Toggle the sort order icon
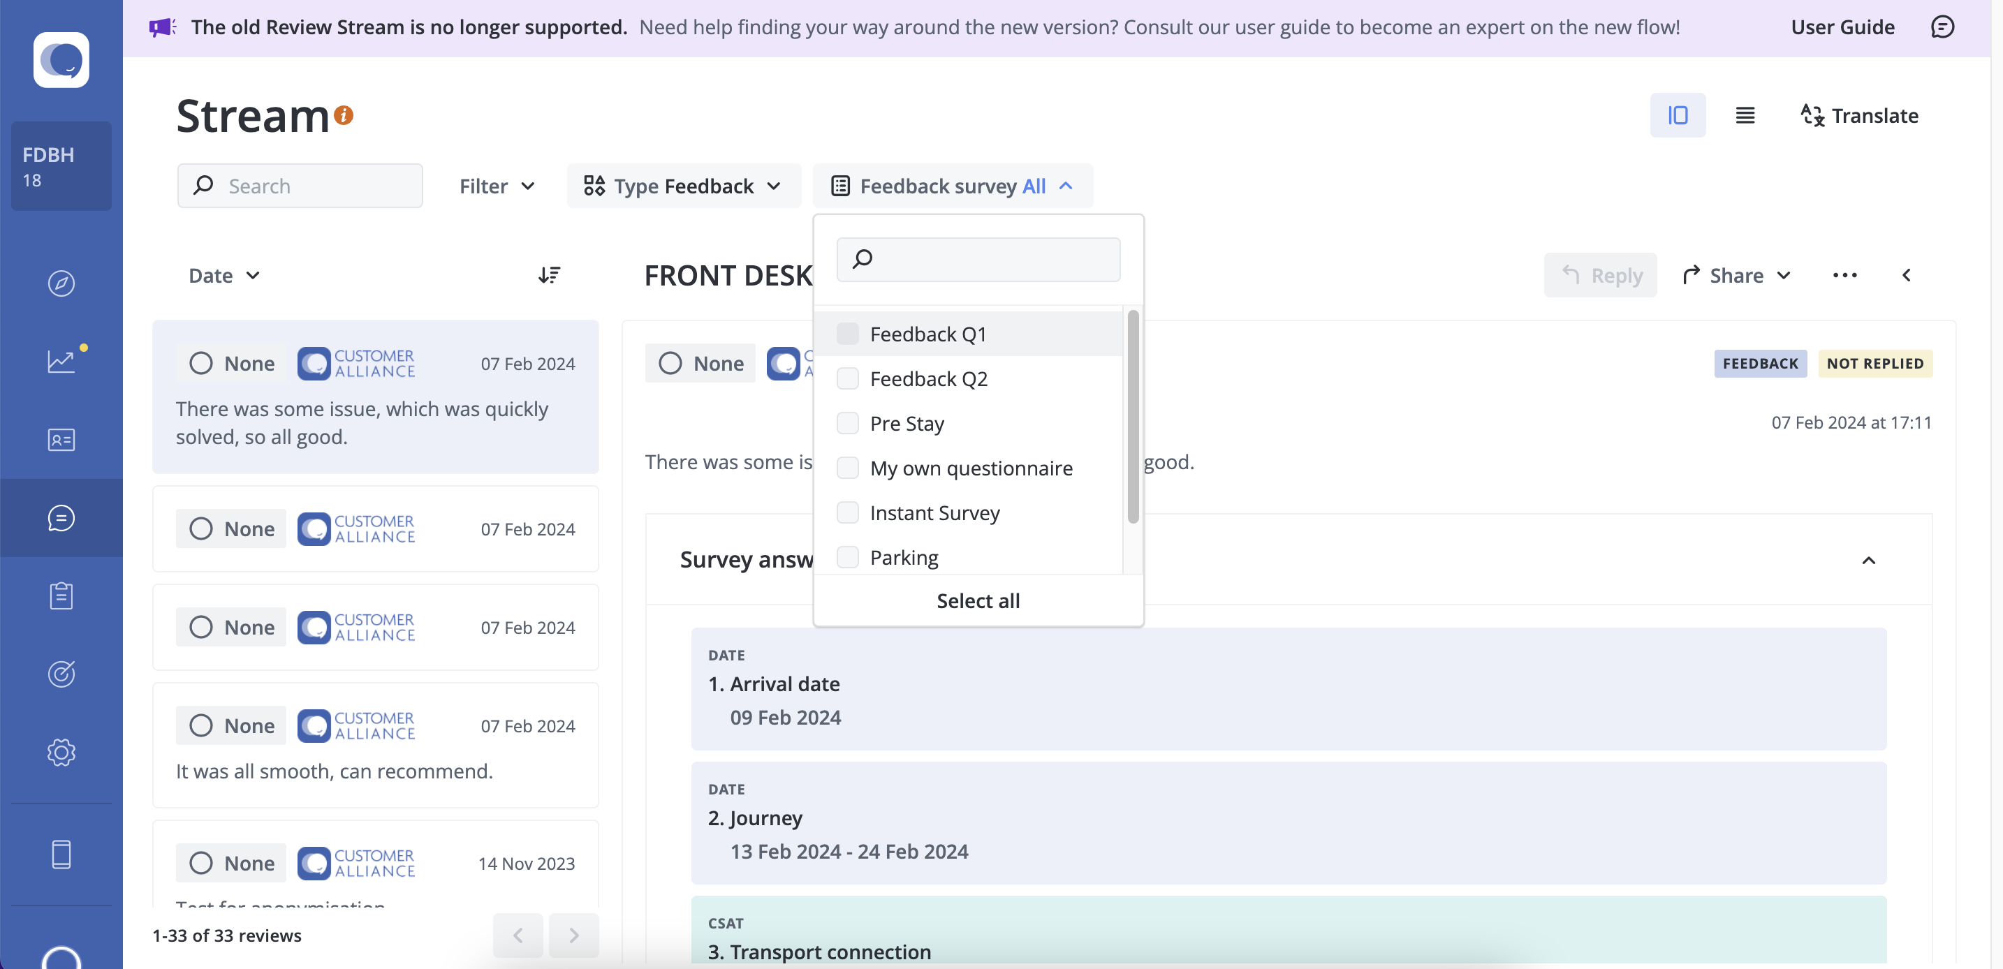 pyautogui.click(x=550, y=275)
